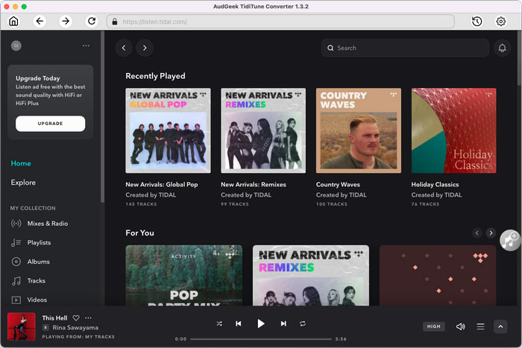Reload the Tidal web page
Image resolution: width=522 pixels, height=348 pixels.
(92, 22)
